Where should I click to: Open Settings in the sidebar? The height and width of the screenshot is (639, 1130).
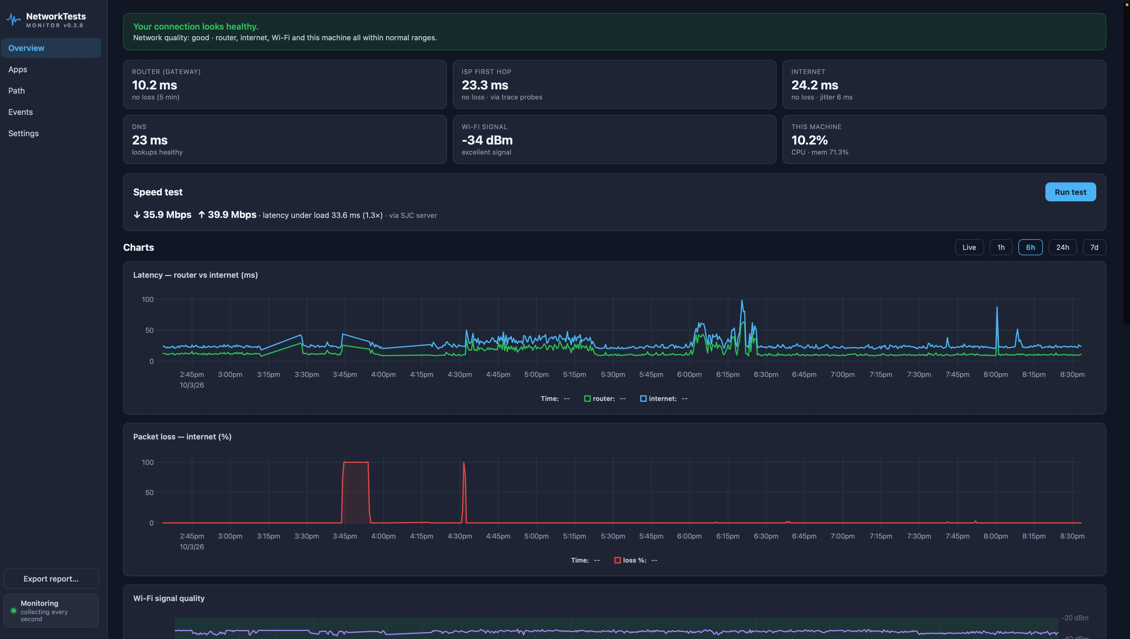coord(51,134)
